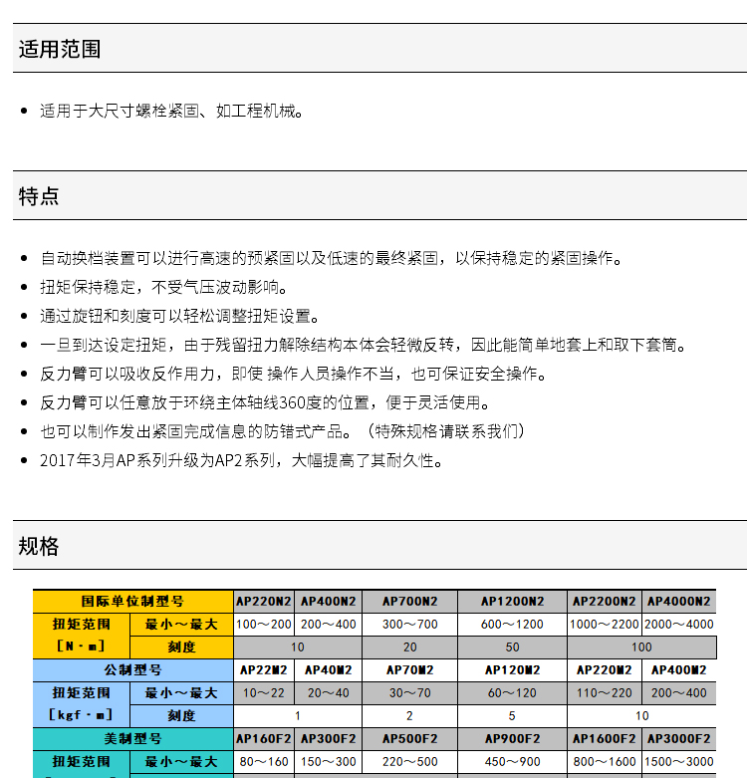
Task: Click the AP22M2 model cell
Action: 264,669
